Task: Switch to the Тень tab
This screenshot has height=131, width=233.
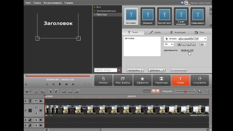Action: tap(200, 32)
